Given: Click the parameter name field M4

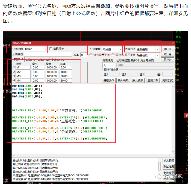Looking at the screenshot, I should pyautogui.click(x=23, y=81).
